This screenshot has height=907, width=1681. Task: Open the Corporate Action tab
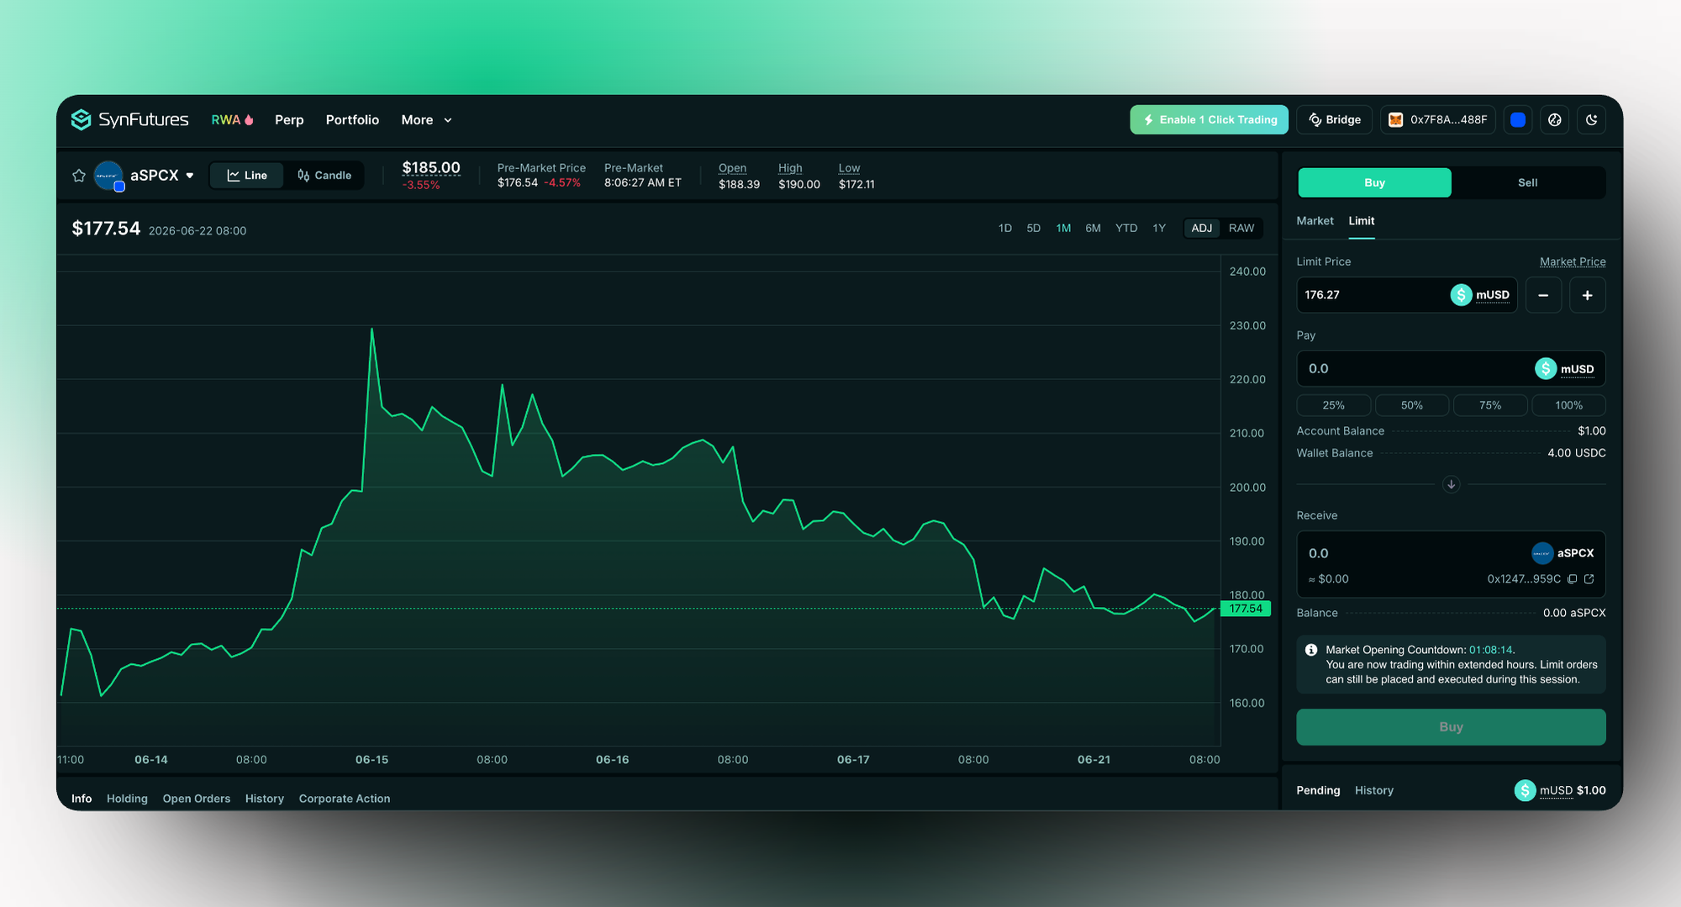click(x=345, y=799)
